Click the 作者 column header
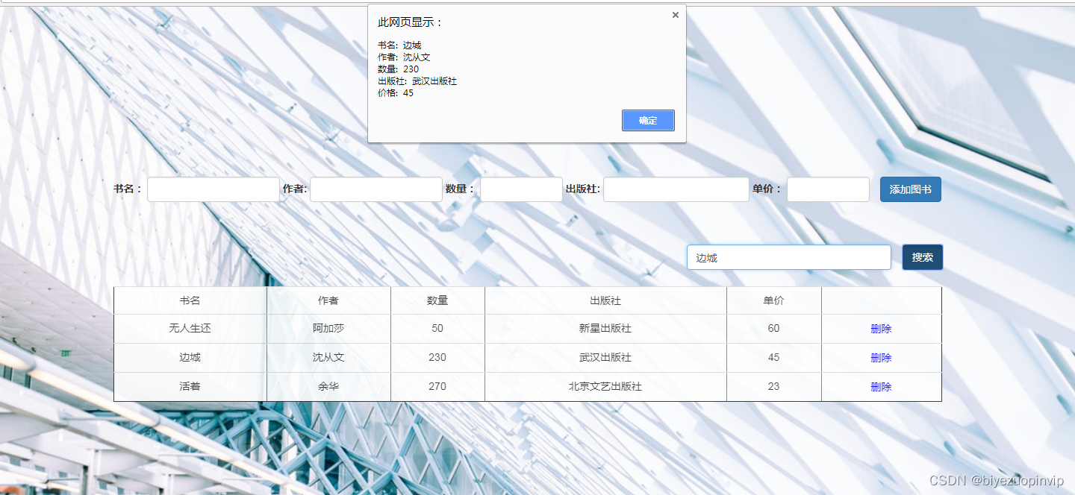1075x495 pixels. point(328,300)
